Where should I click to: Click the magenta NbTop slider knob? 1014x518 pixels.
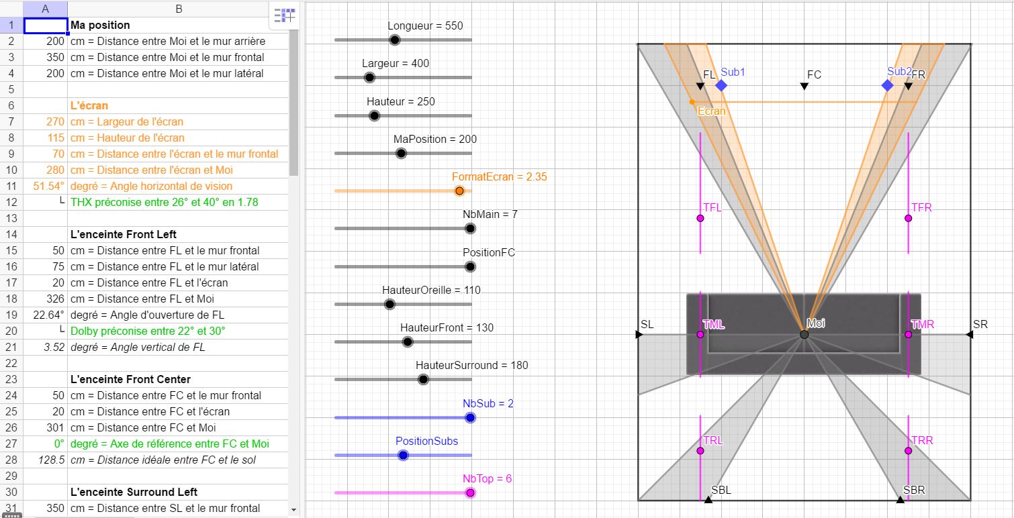(470, 493)
